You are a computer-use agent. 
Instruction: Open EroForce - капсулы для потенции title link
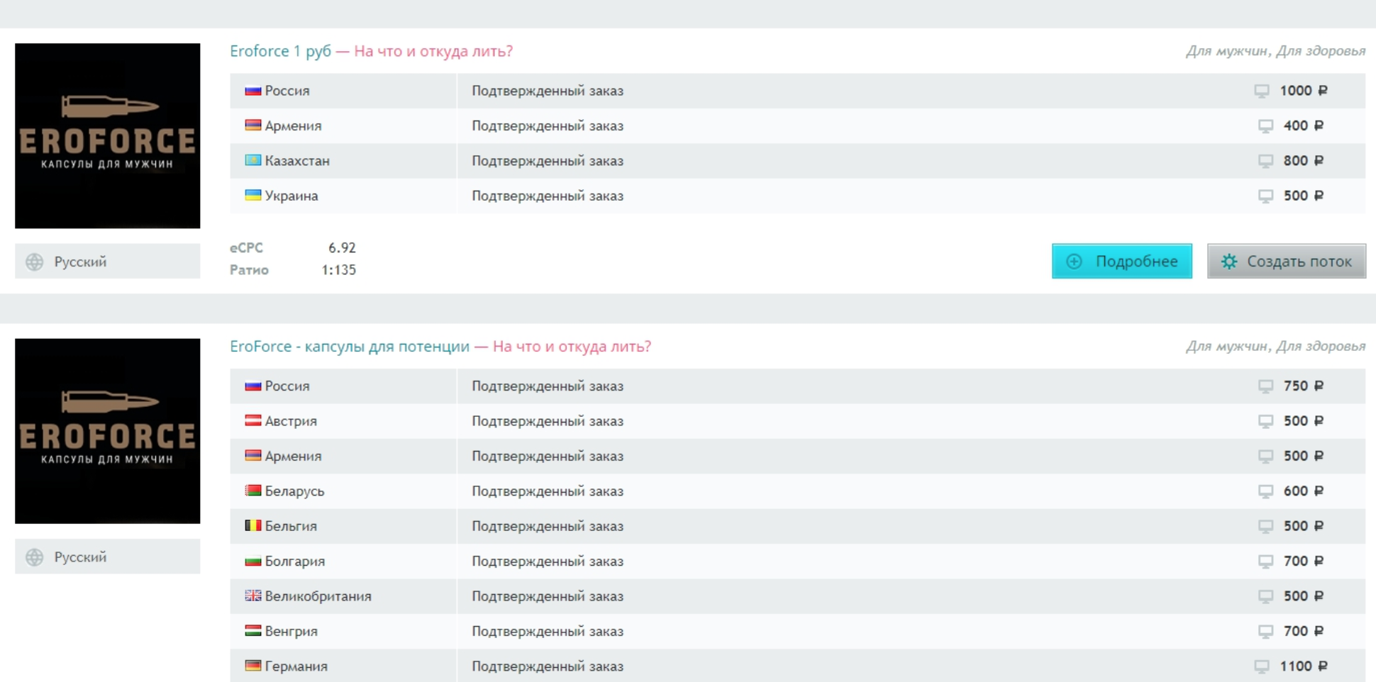[x=350, y=346]
